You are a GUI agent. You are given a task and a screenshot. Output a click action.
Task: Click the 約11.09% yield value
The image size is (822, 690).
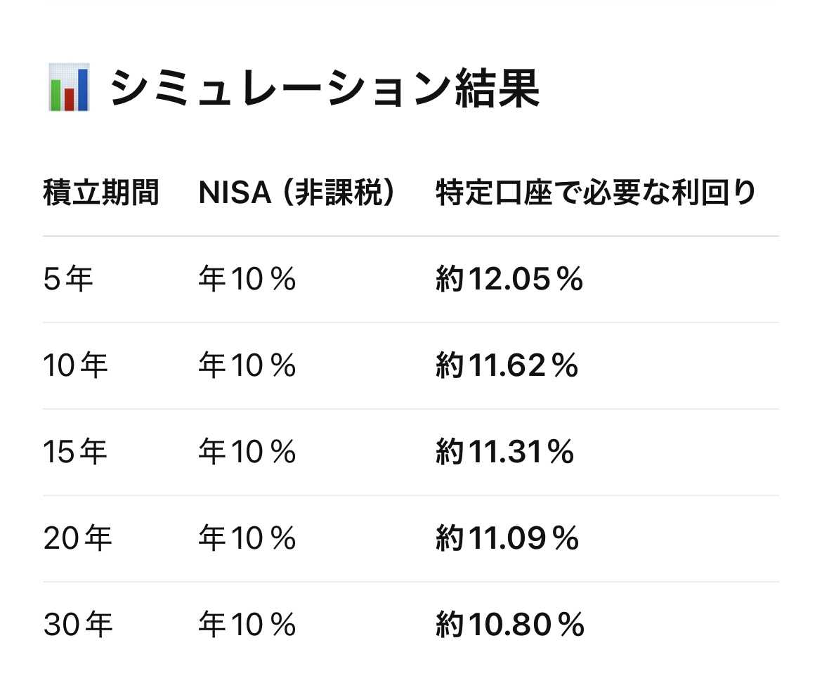point(507,539)
